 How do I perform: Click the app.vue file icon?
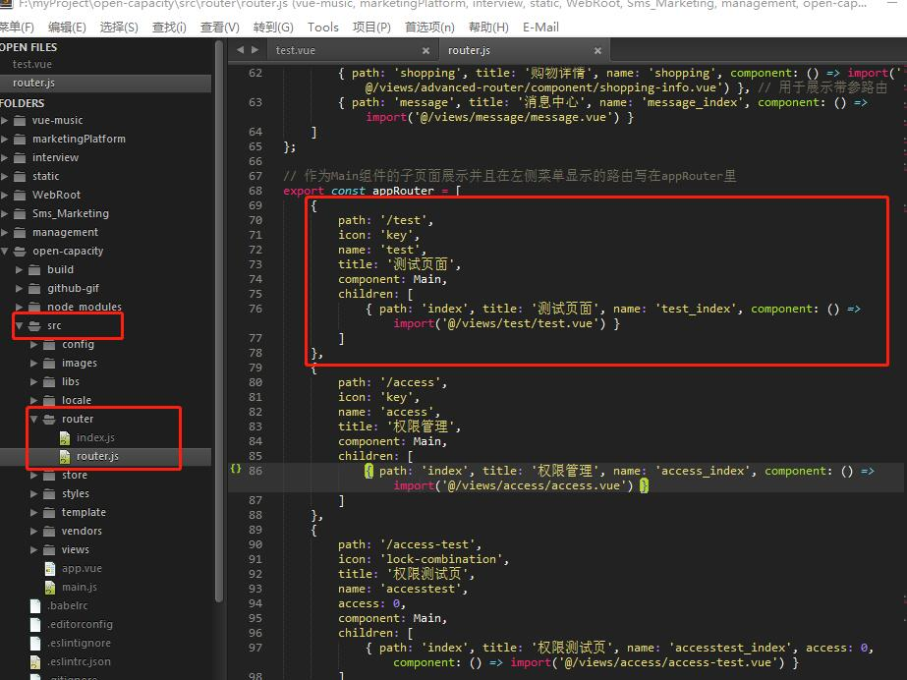(50, 568)
